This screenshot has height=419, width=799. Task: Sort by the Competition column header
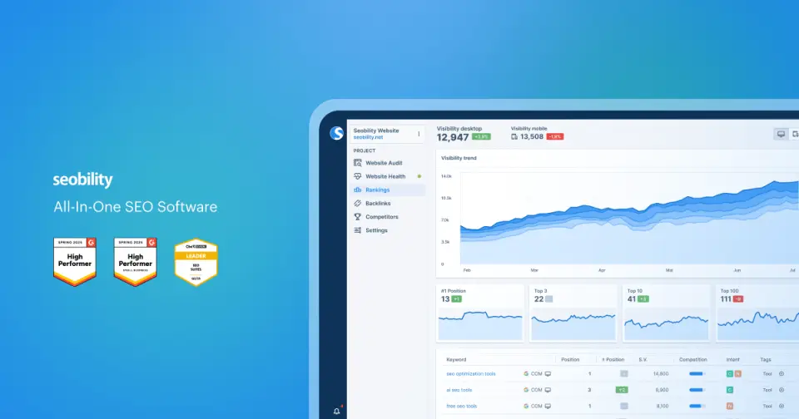[693, 359]
